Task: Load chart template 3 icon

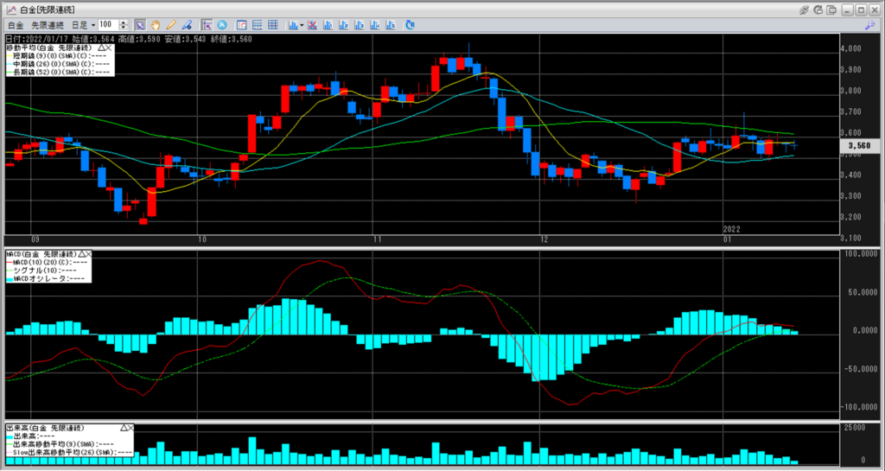Action: tap(359, 25)
